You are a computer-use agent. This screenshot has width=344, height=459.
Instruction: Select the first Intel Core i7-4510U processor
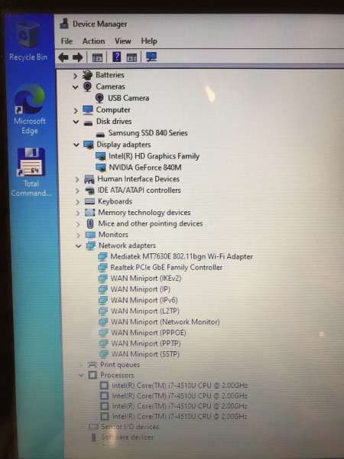pyautogui.click(x=180, y=386)
